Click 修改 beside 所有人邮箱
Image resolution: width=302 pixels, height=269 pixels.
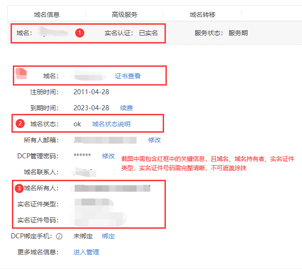click(x=154, y=140)
